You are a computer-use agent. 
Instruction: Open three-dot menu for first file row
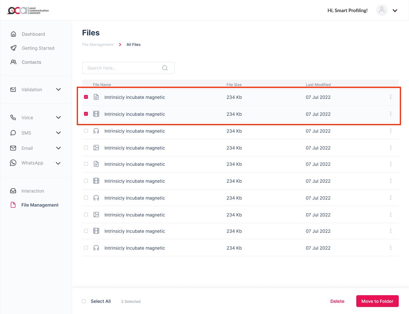(390, 97)
